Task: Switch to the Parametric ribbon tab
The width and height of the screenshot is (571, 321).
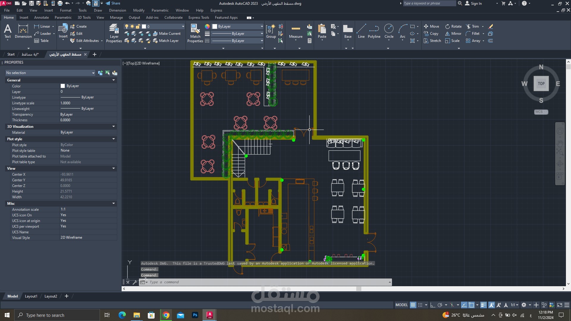Action: click(63, 18)
